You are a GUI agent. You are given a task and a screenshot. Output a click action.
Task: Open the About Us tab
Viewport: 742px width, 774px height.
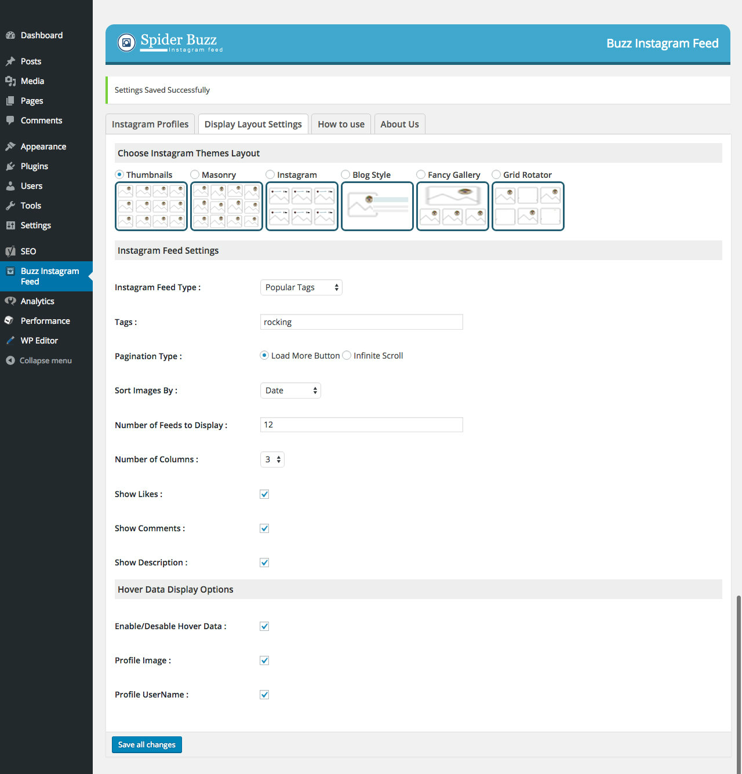[x=400, y=124]
